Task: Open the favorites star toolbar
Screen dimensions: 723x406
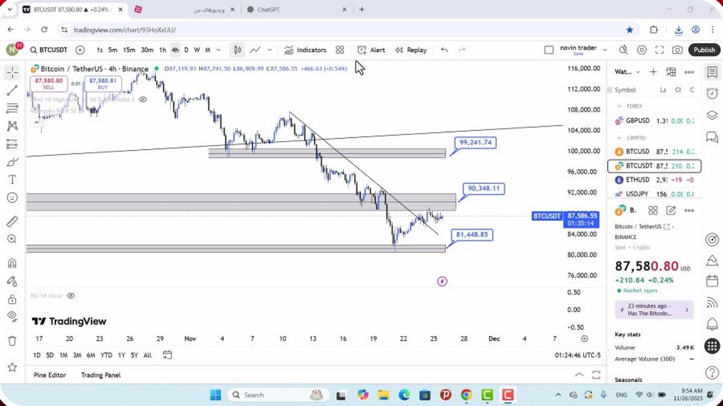Action: click(12, 367)
